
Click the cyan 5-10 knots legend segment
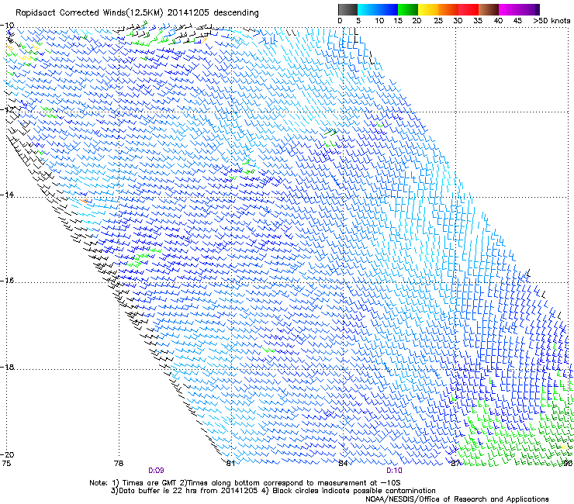coord(368,9)
